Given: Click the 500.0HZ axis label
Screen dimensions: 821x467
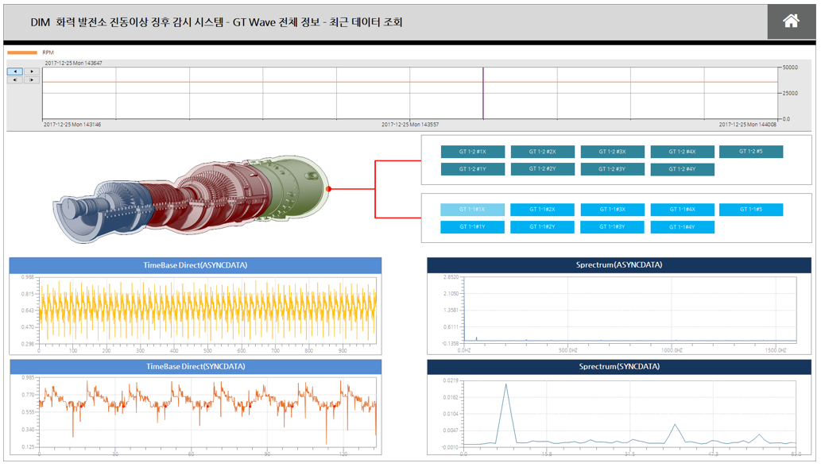Looking at the screenshot, I should point(568,350).
